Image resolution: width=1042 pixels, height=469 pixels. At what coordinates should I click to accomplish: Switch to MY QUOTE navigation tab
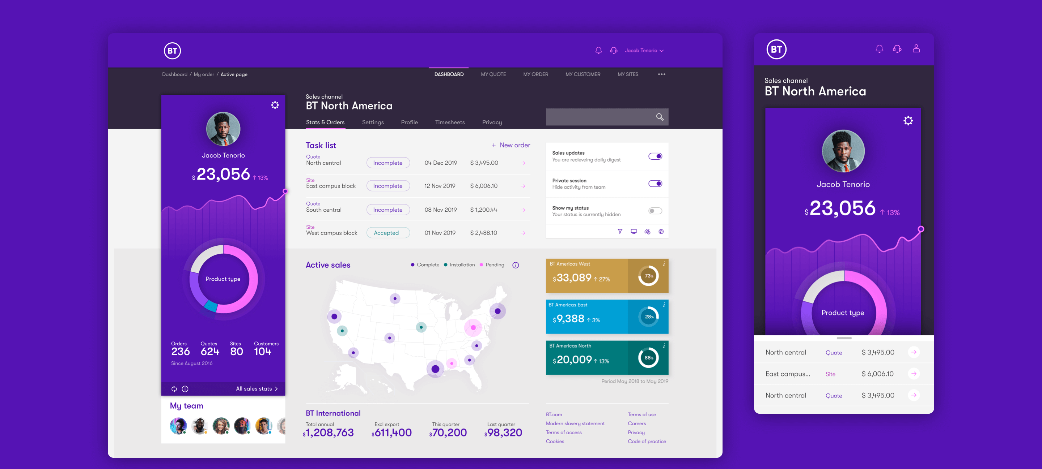(493, 74)
